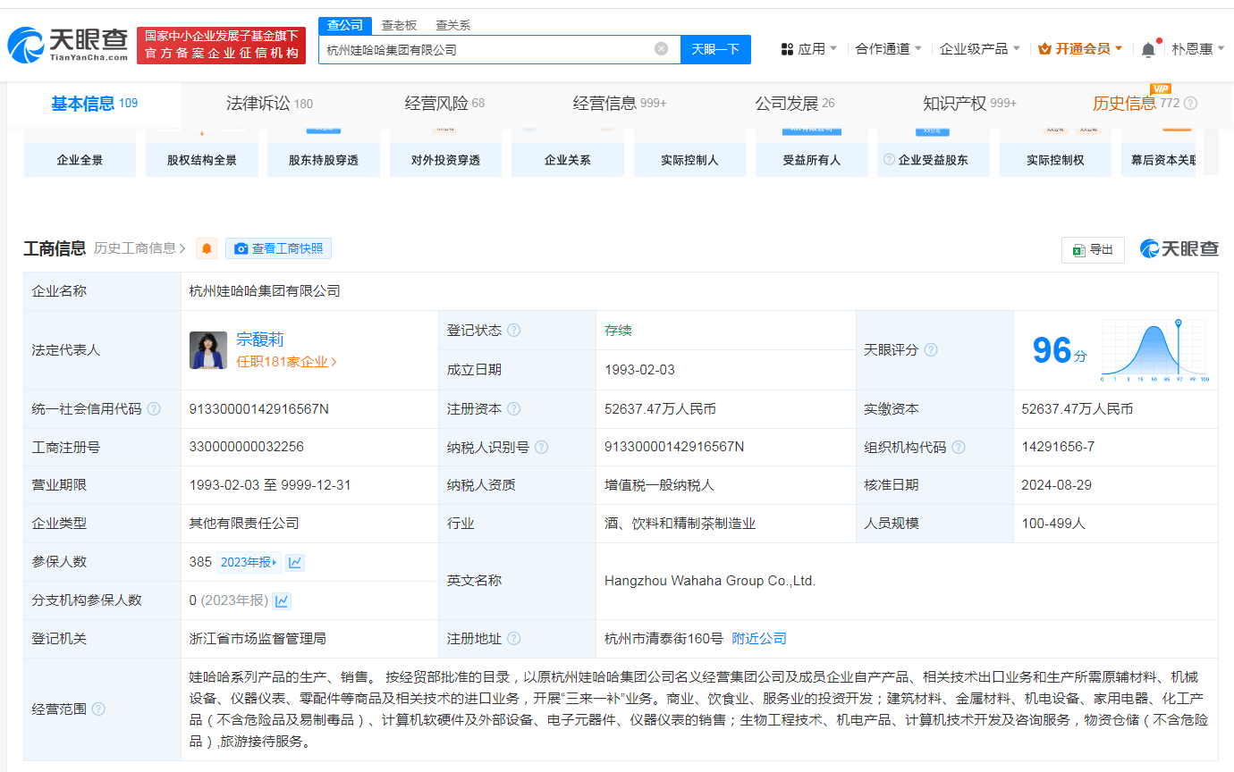Open the 基本信息 tab
Image resolution: width=1234 pixels, height=772 pixels.
click(x=94, y=104)
